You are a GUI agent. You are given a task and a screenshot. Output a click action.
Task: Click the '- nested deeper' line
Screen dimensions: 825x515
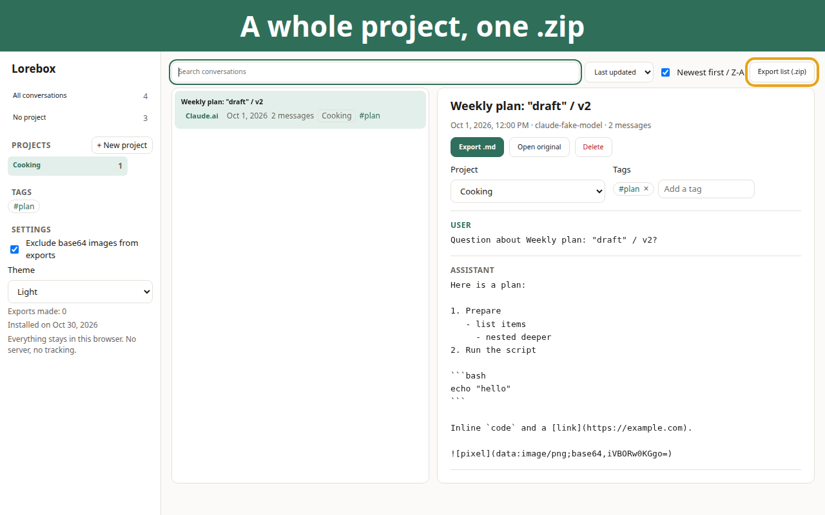click(x=514, y=337)
